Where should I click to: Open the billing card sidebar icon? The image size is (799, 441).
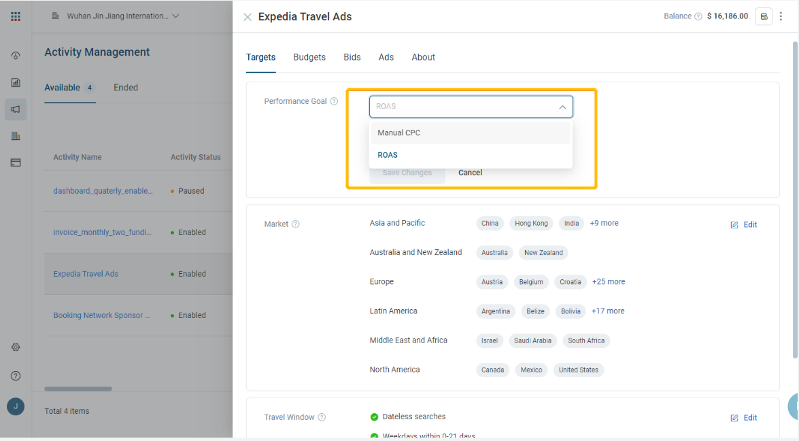16,162
